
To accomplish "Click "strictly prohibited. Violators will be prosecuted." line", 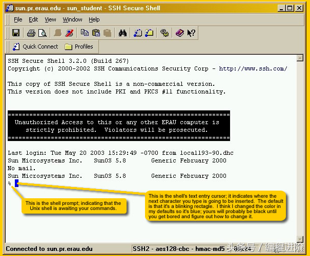I will coord(117,130).
